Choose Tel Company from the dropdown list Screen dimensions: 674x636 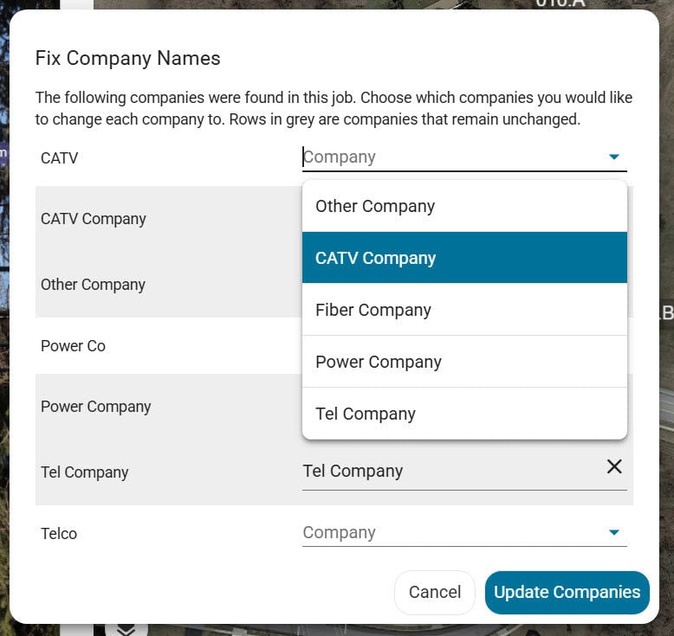pyautogui.click(x=464, y=414)
